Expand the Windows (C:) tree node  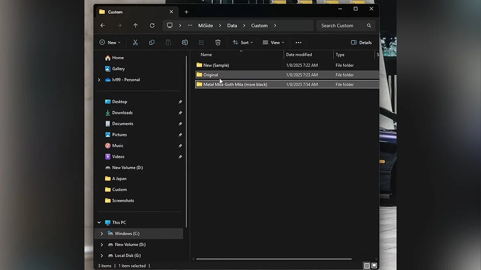[102, 234]
